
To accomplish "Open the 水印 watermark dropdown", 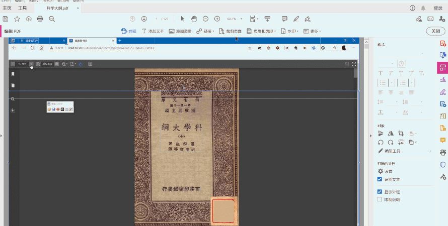I will click(x=289, y=31).
